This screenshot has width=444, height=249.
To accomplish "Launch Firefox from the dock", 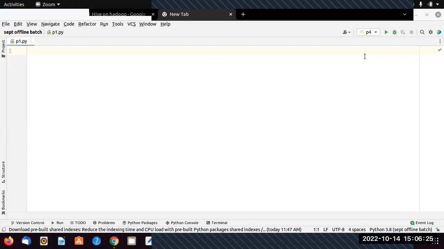I will tap(9, 241).
